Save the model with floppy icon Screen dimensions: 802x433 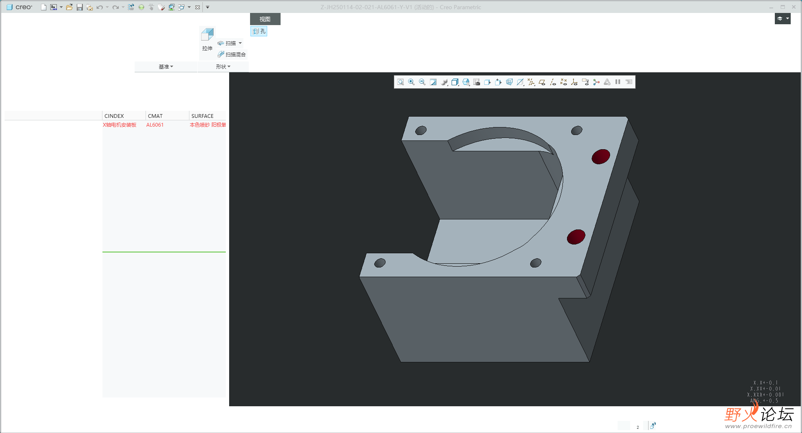(x=79, y=7)
